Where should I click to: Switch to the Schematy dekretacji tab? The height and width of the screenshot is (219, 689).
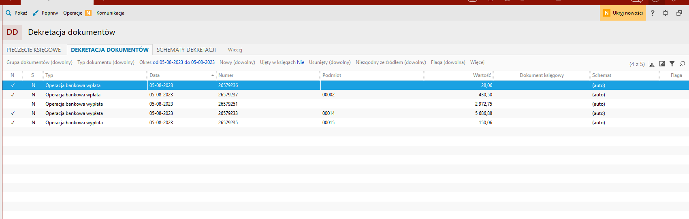186,50
